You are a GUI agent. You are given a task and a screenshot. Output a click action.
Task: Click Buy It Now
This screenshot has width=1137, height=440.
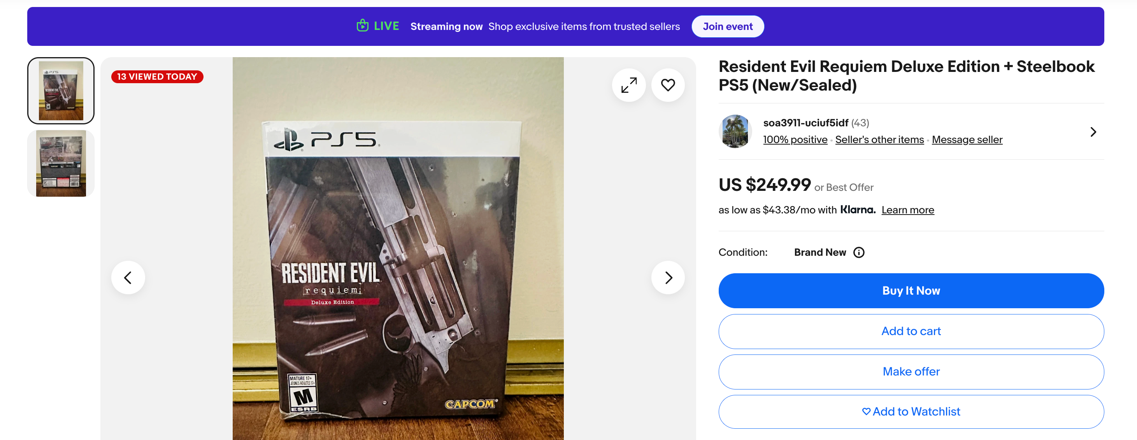point(911,291)
